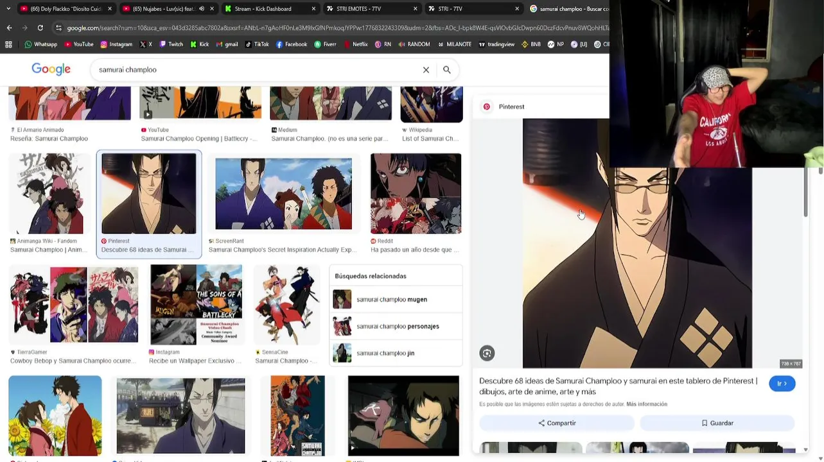Viewport: 824px width, 462px height.
Task: Open the MILANOTE bookmark
Action: 454,44
